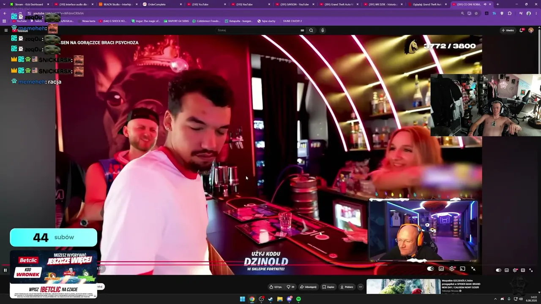
Task: Bookmark this page with star icon
Action: point(476,13)
